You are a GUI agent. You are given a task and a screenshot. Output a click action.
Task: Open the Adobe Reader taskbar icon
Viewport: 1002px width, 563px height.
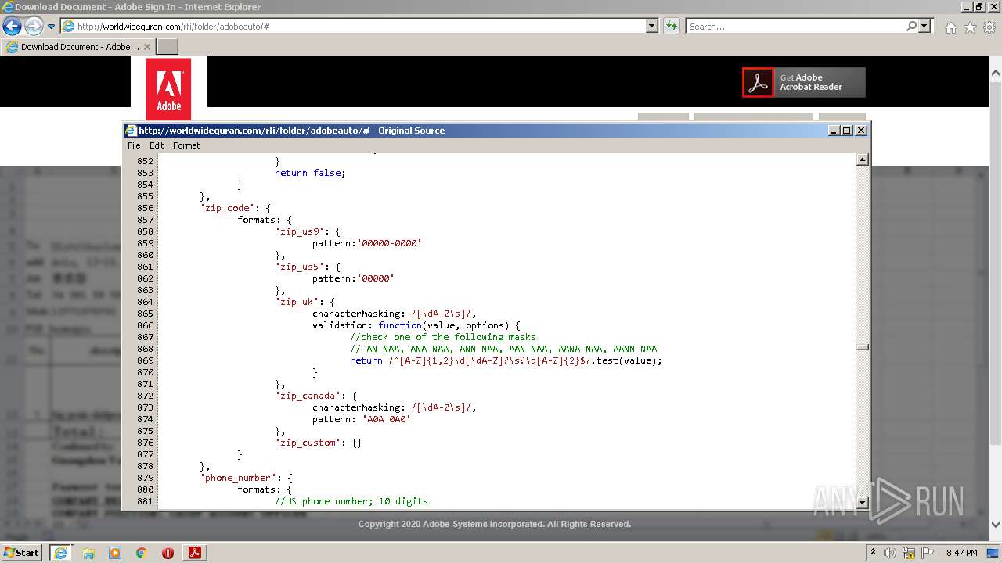pyautogui.click(x=195, y=553)
